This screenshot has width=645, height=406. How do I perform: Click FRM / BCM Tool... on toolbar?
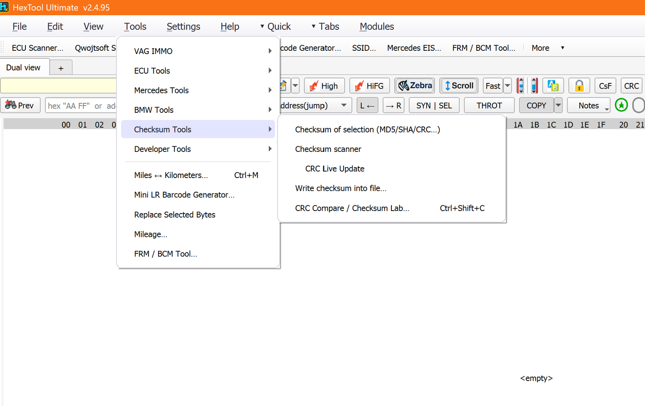(484, 48)
